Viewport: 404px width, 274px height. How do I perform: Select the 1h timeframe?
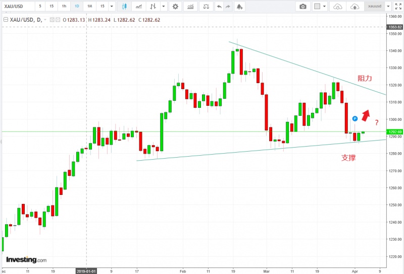(x=64, y=7)
